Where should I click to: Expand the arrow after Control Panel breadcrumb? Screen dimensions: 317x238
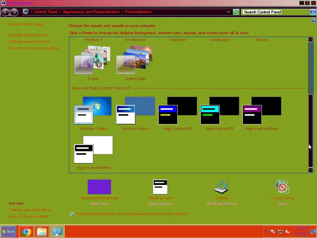pos(60,12)
